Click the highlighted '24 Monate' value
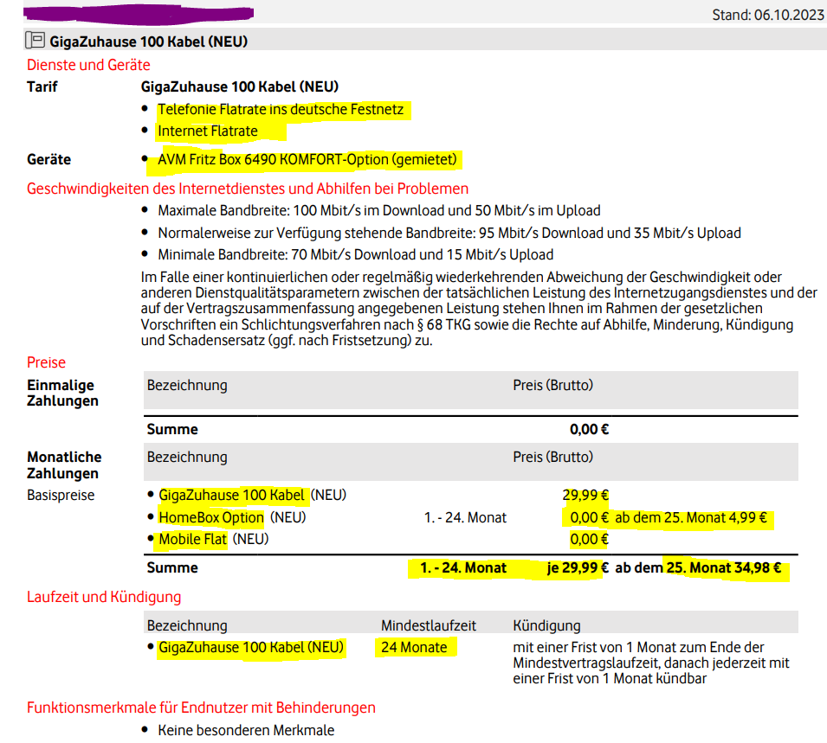The image size is (827, 743). click(x=414, y=647)
